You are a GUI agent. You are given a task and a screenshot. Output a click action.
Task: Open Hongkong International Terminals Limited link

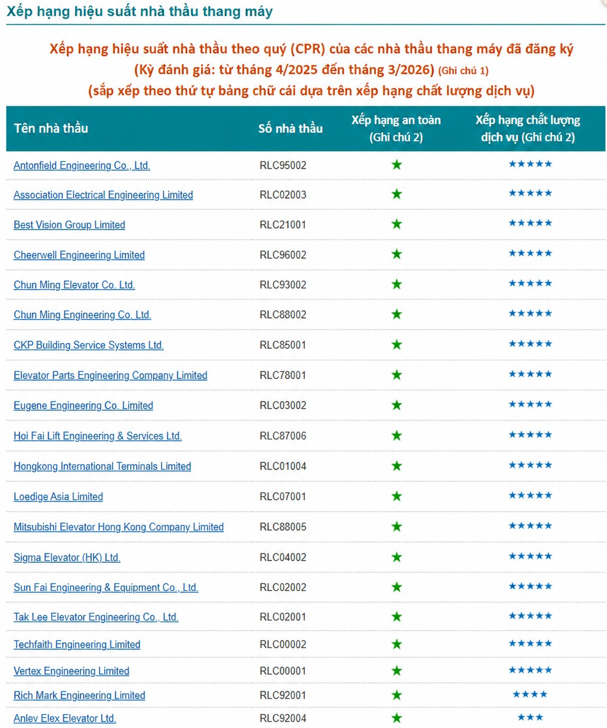pos(102,466)
